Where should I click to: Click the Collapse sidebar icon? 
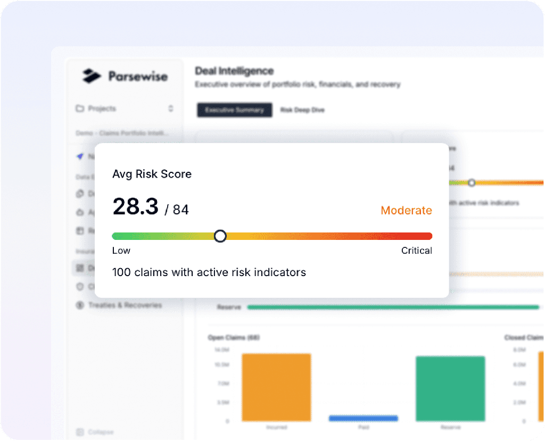[x=80, y=432]
